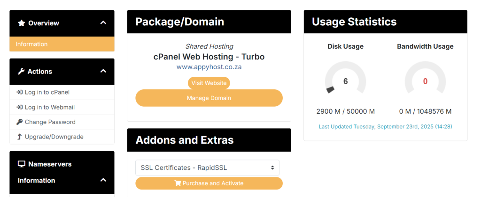Open the SSL Certificates addon dropdown
The height and width of the screenshot is (197, 481).
point(207,168)
